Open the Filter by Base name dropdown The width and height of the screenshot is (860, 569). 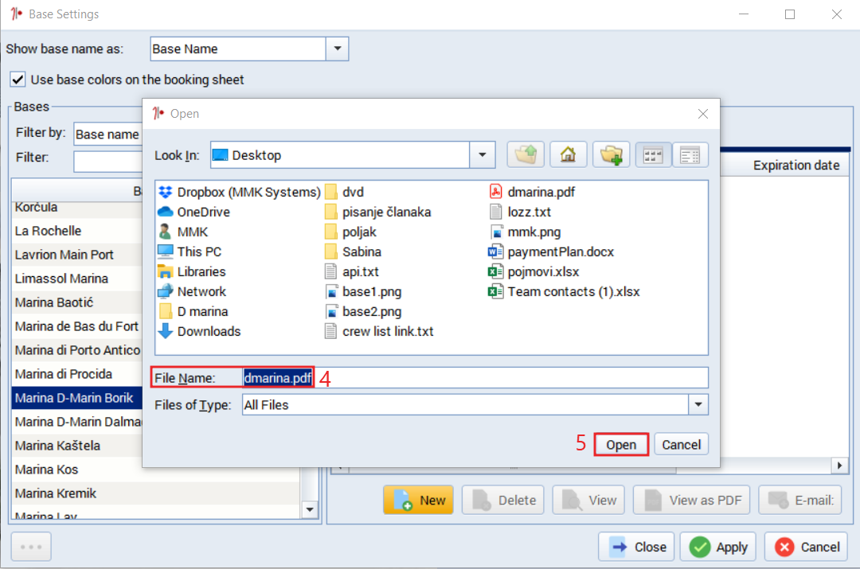(x=108, y=134)
